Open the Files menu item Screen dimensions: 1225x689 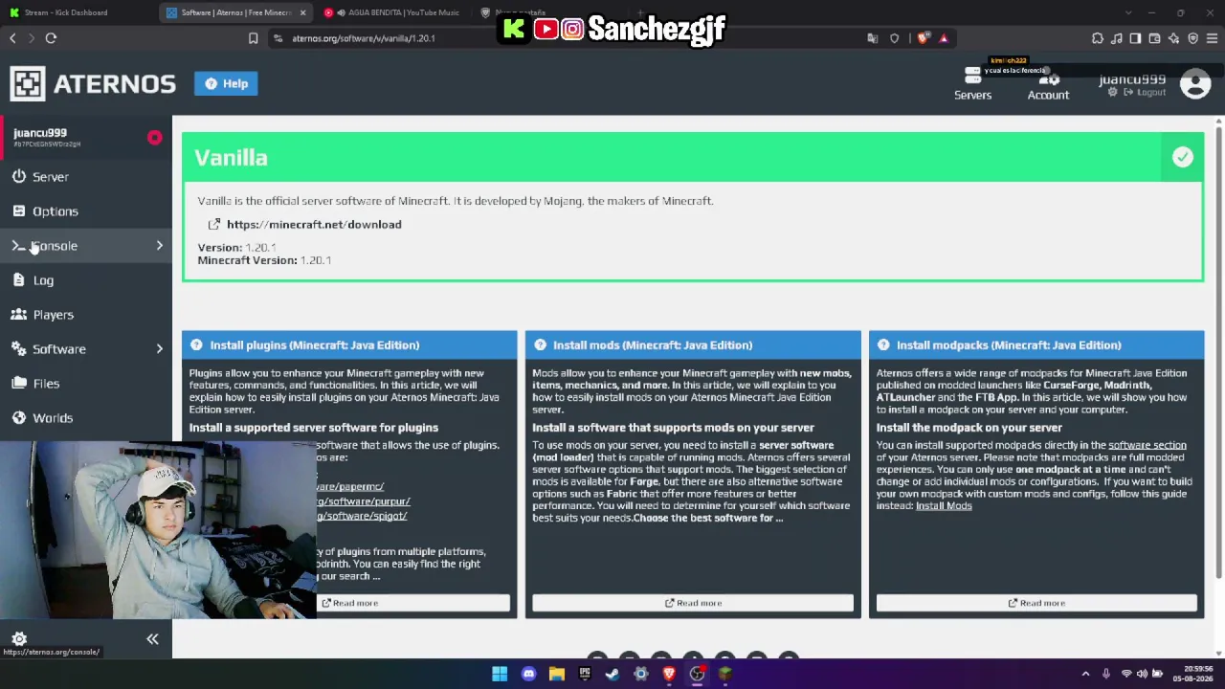(x=86, y=384)
